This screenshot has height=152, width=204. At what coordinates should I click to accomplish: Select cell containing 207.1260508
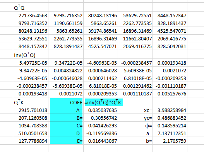click(x=31, y=118)
